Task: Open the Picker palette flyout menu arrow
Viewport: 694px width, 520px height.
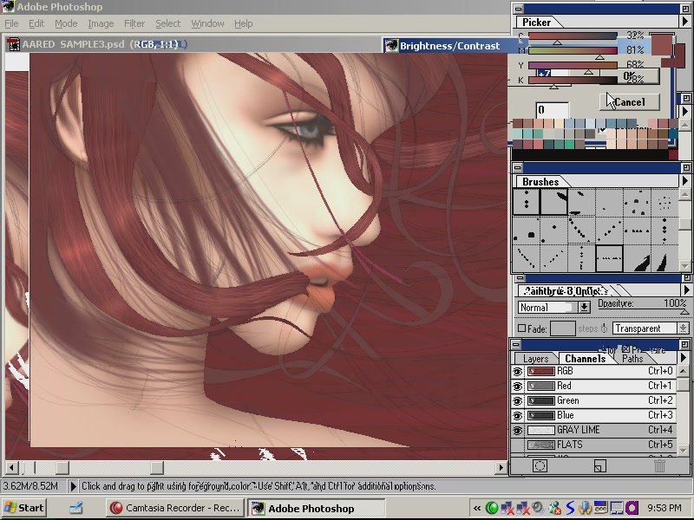Action: (x=685, y=21)
